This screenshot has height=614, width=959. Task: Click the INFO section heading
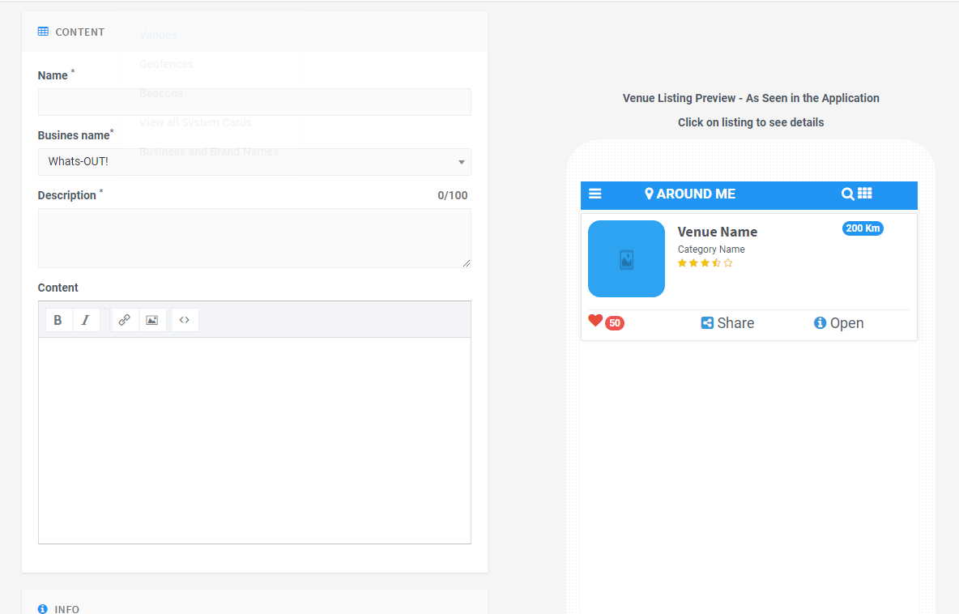coord(66,609)
